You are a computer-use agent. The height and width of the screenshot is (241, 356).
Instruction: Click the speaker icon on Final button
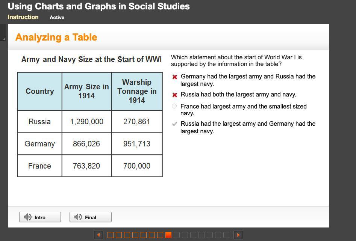(78, 217)
